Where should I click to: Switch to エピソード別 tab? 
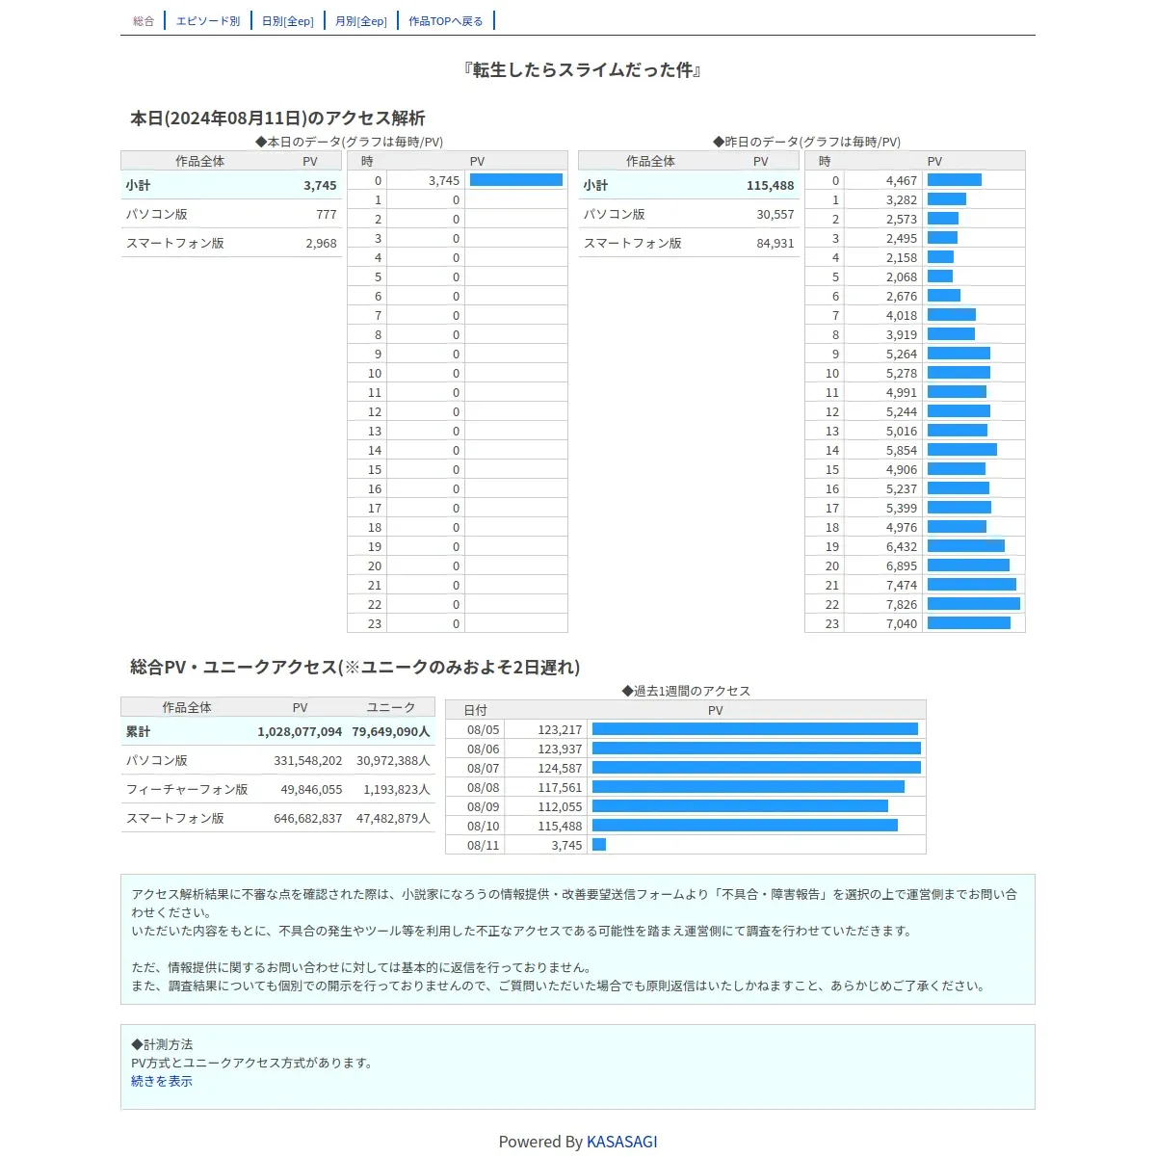[x=208, y=21]
